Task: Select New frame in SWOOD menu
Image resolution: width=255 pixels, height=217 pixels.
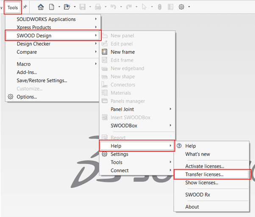Action: point(137,52)
